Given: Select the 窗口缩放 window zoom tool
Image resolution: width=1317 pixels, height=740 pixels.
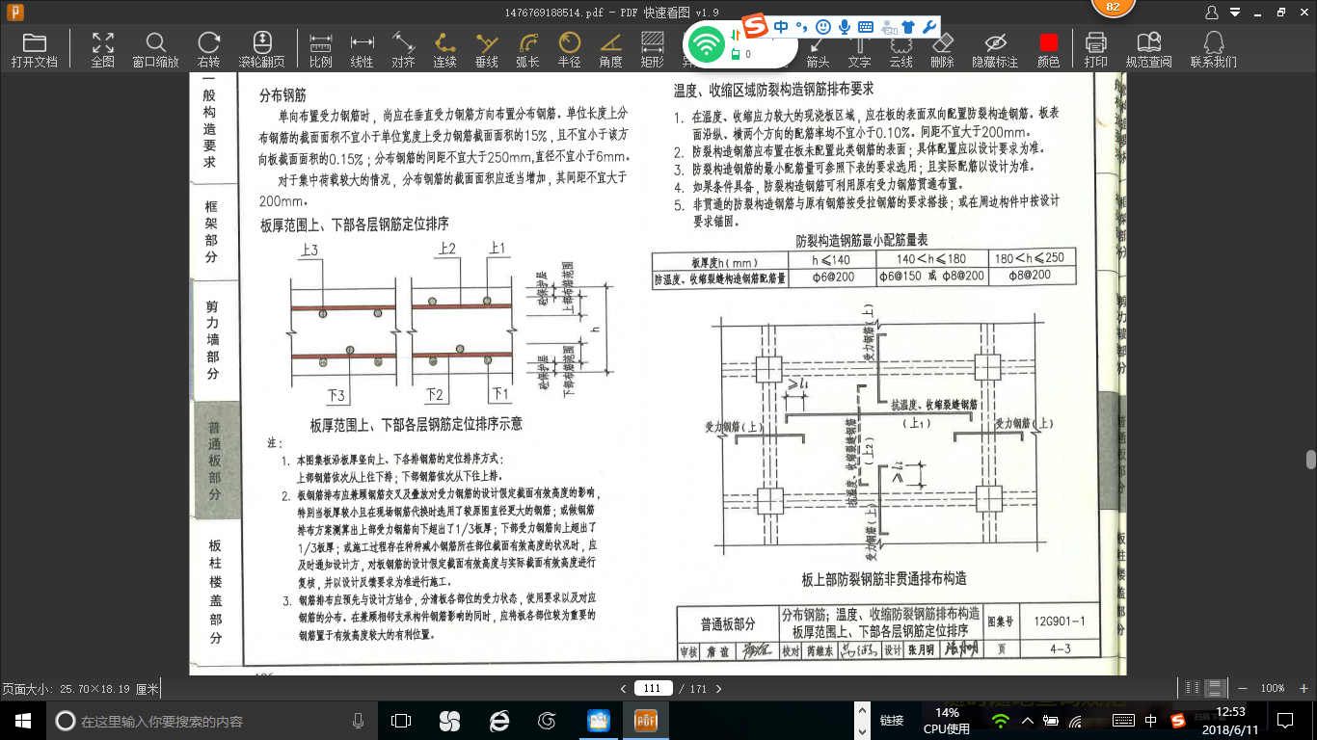Looking at the screenshot, I should [x=155, y=50].
